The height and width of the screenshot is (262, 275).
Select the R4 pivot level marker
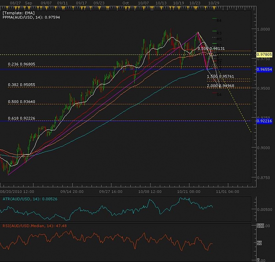pos(219,21)
